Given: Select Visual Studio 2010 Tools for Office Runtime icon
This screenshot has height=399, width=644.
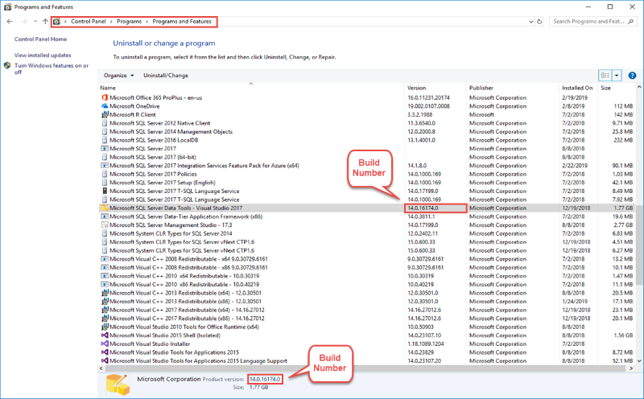Looking at the screenshot, I should [x=105, y=327].
